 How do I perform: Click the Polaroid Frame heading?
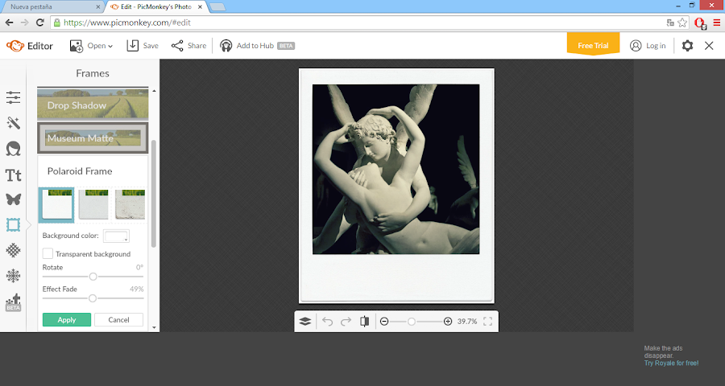tap(80, 171)
